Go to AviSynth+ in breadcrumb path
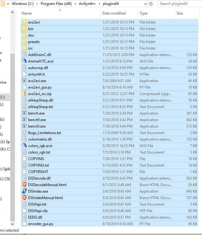The width and height of the screenshot is (202, 235). pyautogui.click(x=87, y=4)
